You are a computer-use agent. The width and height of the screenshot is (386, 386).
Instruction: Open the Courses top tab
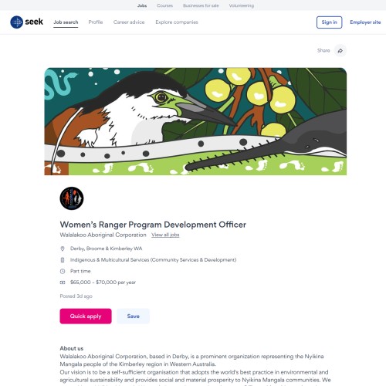(164, 5)
